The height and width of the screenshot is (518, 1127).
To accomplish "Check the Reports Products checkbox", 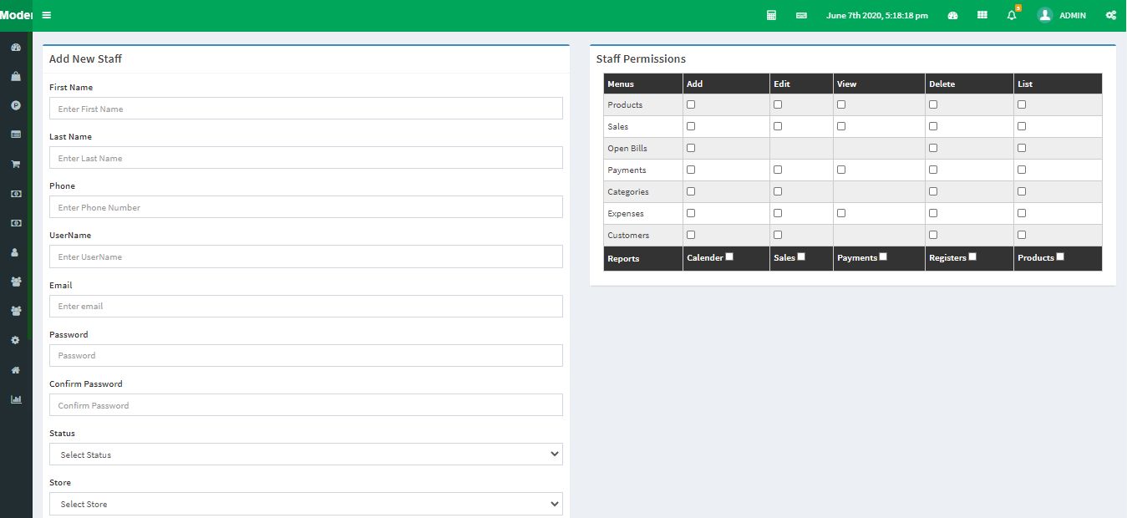I will (1060, 256).
